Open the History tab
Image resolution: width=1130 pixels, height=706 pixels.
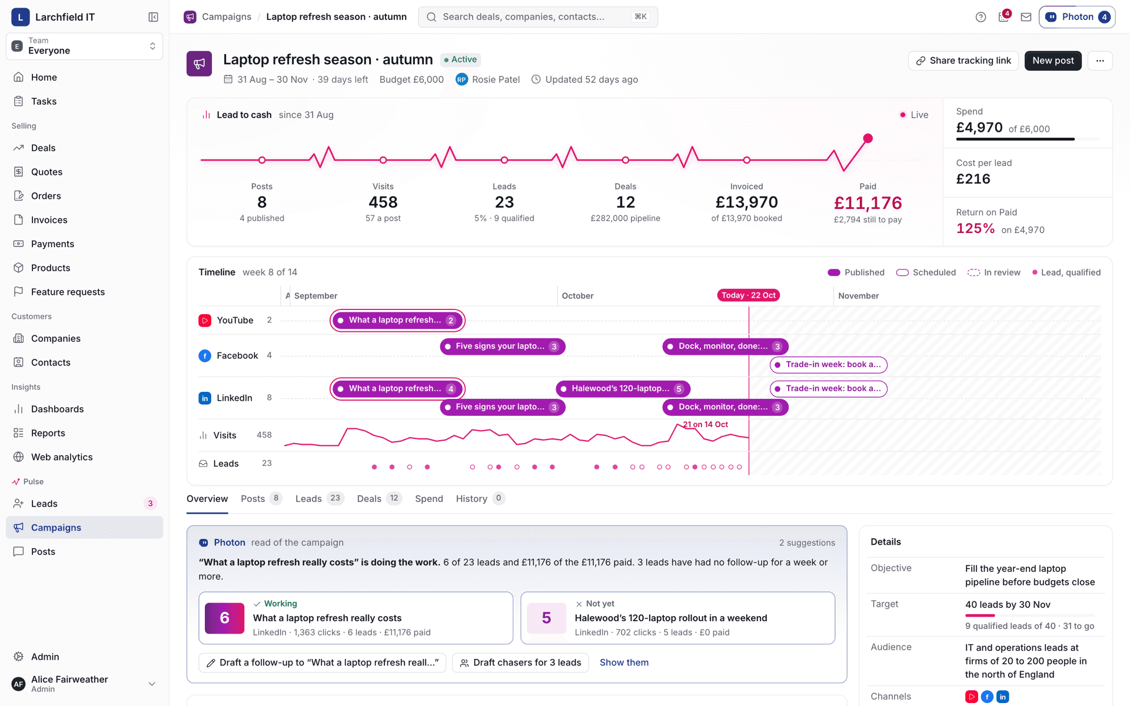[480, 499]
